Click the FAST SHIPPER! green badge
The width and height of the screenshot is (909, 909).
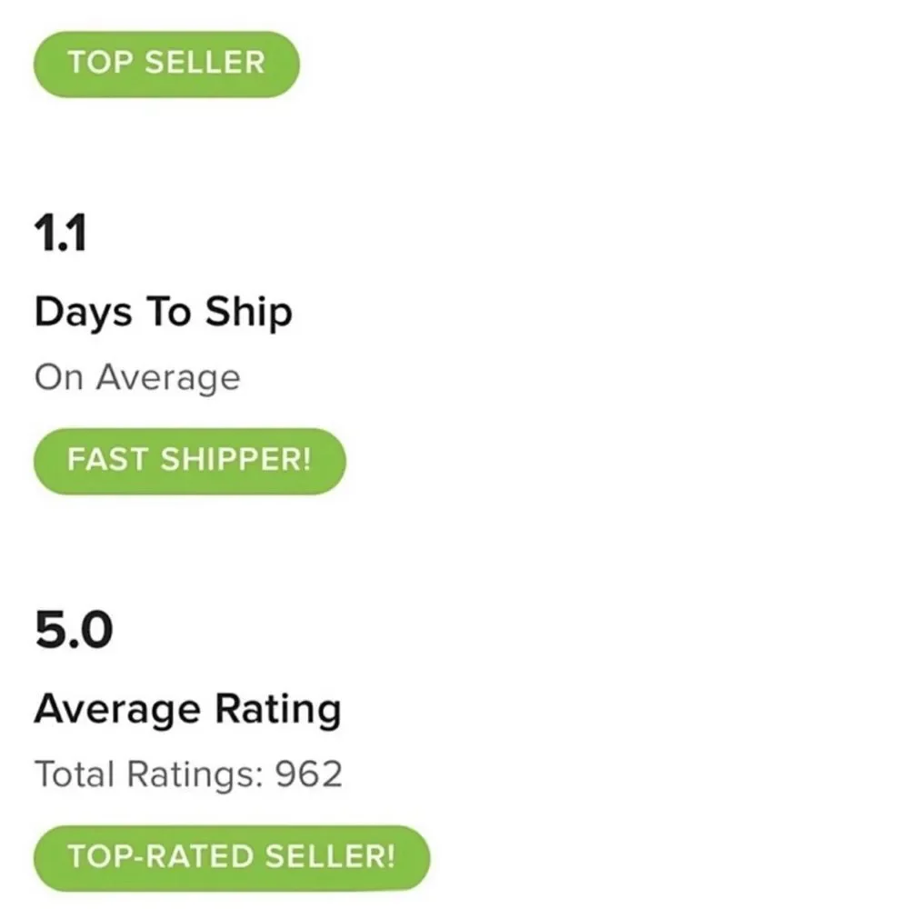pyautogui.click(x=190, y=461)
